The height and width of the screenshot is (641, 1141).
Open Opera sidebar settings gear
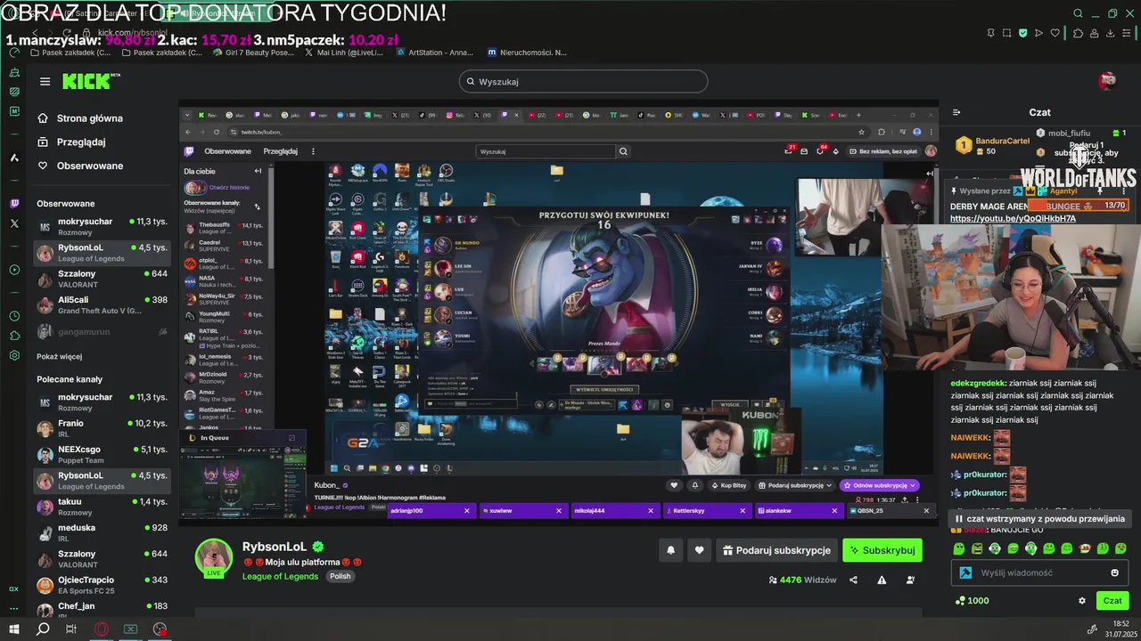pos(14,355)
